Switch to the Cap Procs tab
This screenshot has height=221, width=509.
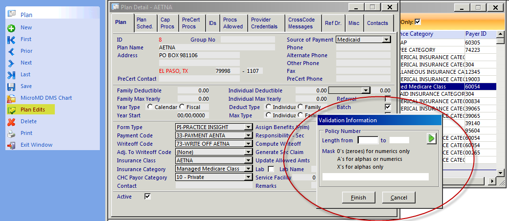[167, 23]
